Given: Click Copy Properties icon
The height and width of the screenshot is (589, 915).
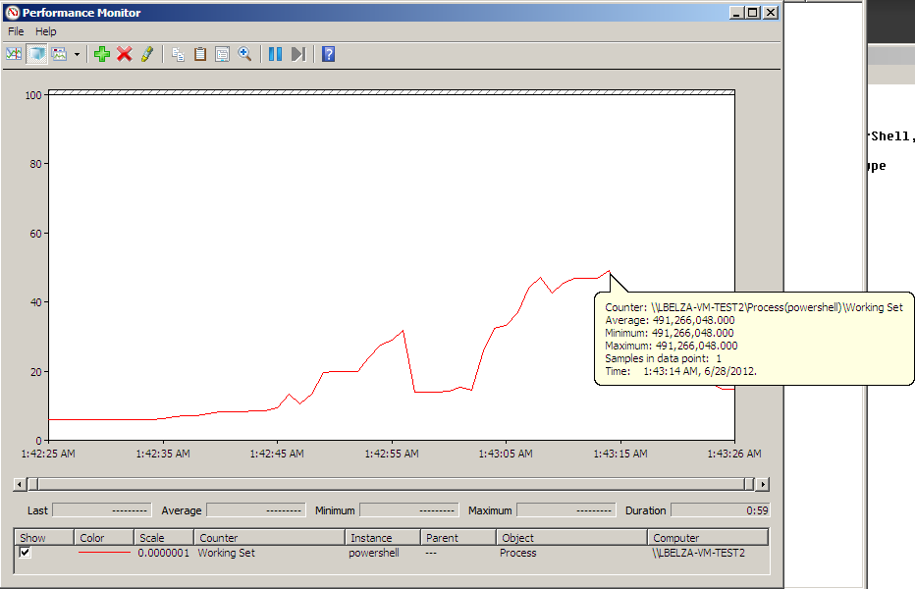Looking at the screenshot, I should pos(178,54).
